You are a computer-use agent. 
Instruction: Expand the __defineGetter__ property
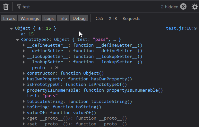(24, 45)
